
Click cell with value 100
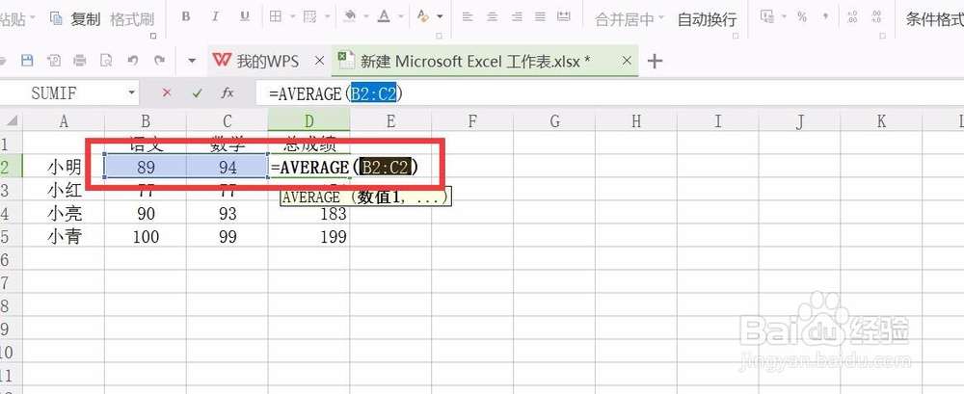pos(146,237)
